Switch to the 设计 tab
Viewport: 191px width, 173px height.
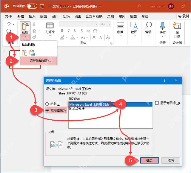[55, 16]
